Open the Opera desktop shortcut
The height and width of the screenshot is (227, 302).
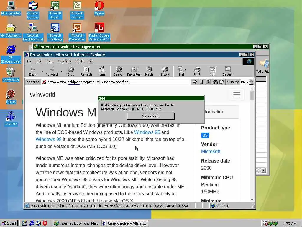tap(99, 8)
